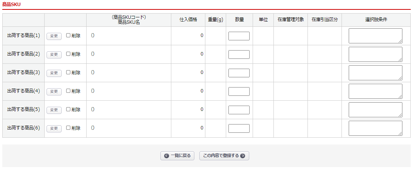Click the 数量 field for 出荷する商品(1)

pyautogui.click(x=239, y=36)
